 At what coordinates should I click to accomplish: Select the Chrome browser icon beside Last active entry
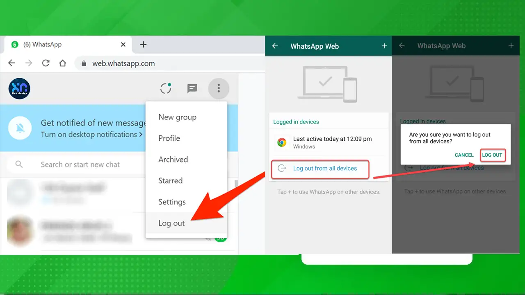282,142
